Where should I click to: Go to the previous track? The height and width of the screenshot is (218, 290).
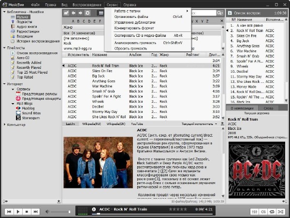pyautogui.click(x=9, y=212)
